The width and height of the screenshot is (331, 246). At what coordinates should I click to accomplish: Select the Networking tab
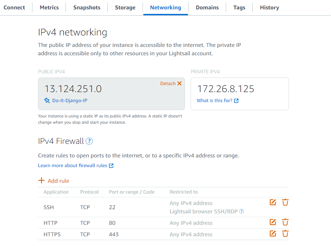(165, 8)
